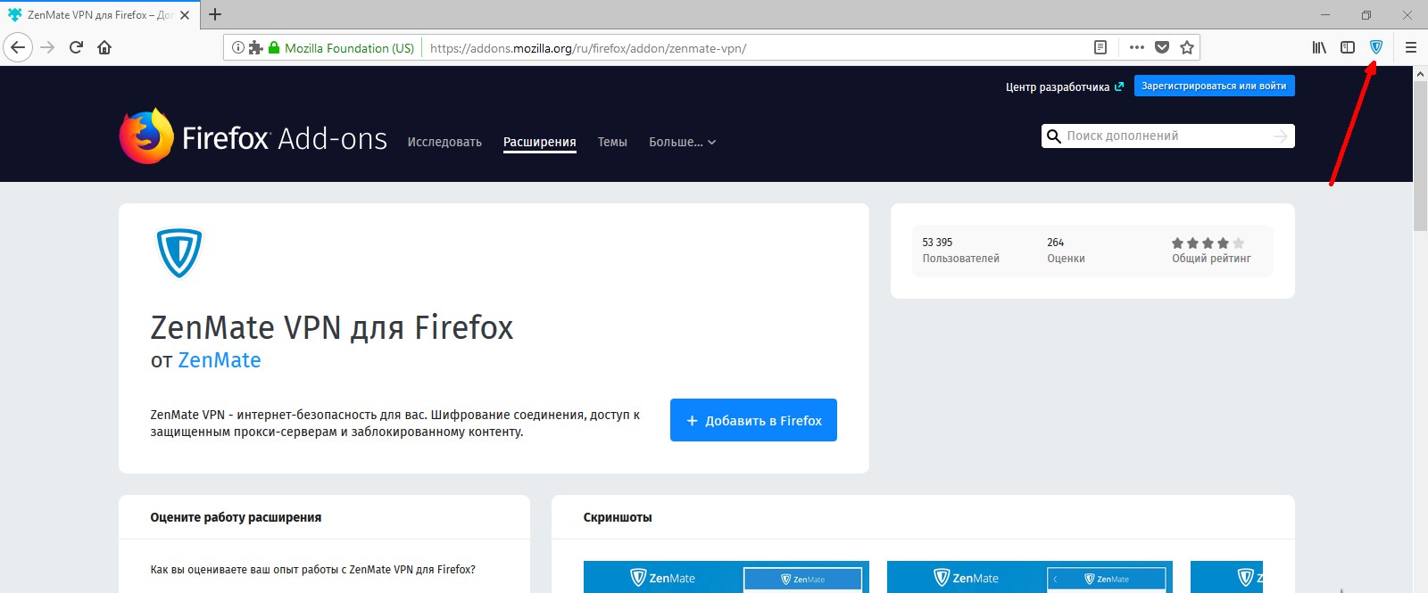
Task: Click the Скриншоты heading
Action: point(618,517)
